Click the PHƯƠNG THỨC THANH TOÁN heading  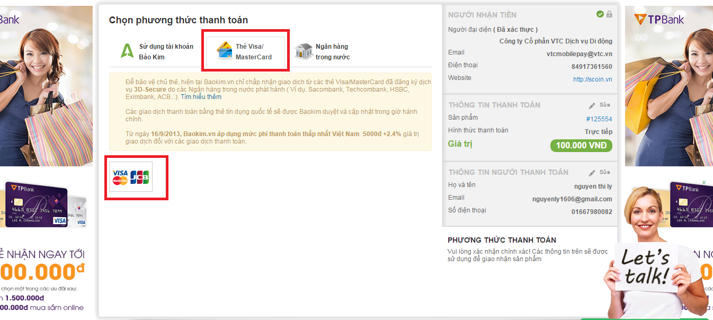click(x=502, y=240)
